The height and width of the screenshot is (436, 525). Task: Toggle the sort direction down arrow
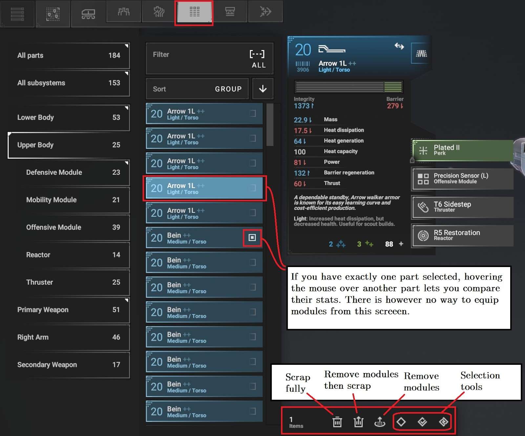point(263,89)
